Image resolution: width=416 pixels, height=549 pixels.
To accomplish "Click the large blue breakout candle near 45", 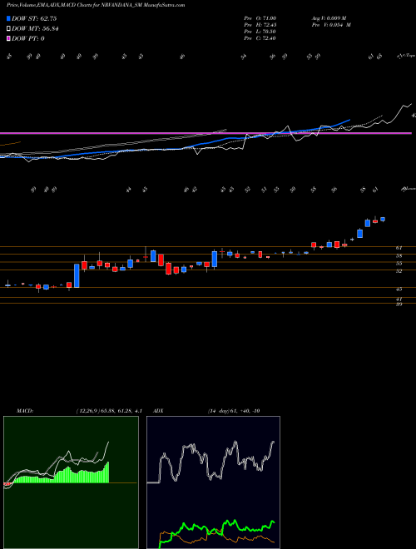I will [x=77, y=275].
